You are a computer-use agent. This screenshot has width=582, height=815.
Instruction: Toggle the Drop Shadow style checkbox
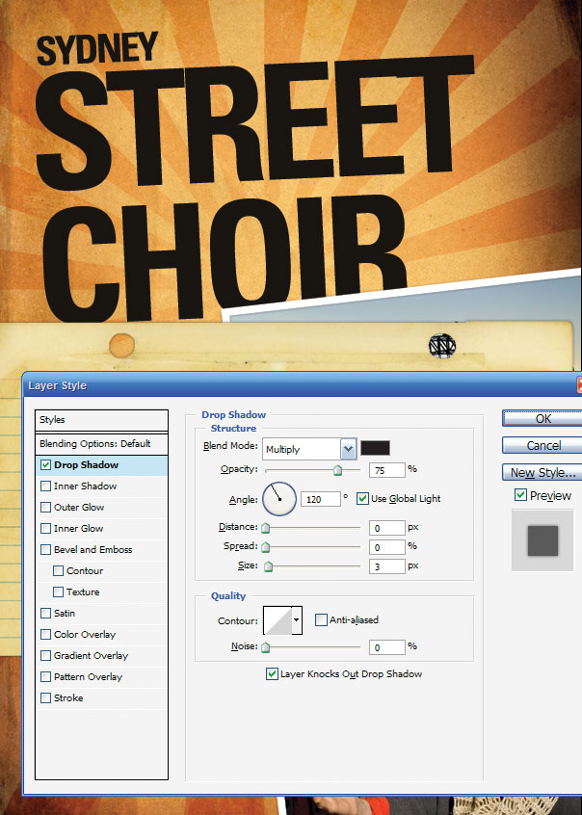45,465
